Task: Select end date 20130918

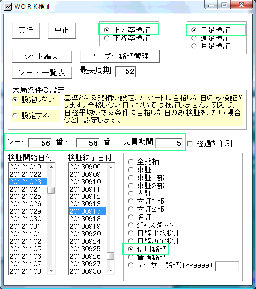Action: (x=87, y=219)
